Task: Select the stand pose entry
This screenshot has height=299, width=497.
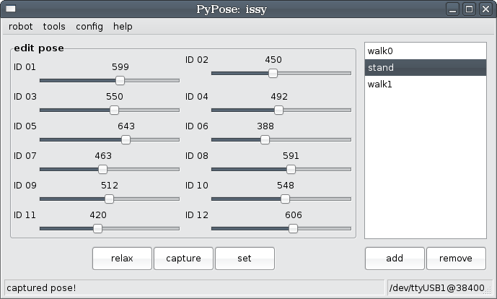Action: pyautogui.click(x=426, y=68)
